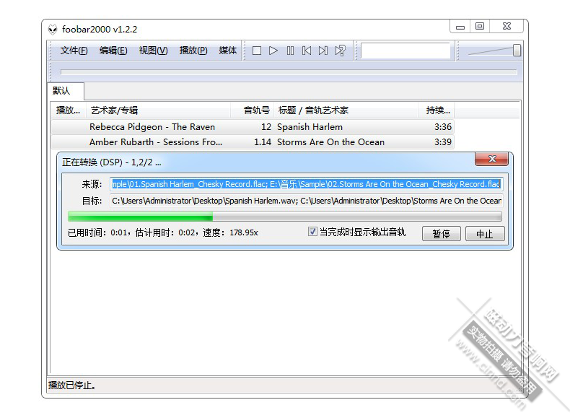Skip to the previous track

point(307,51)
